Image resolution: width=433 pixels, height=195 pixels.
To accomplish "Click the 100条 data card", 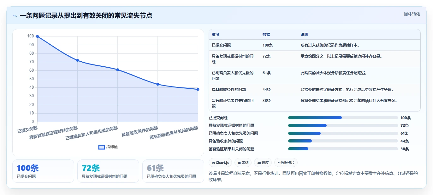I will pos(43,171).
